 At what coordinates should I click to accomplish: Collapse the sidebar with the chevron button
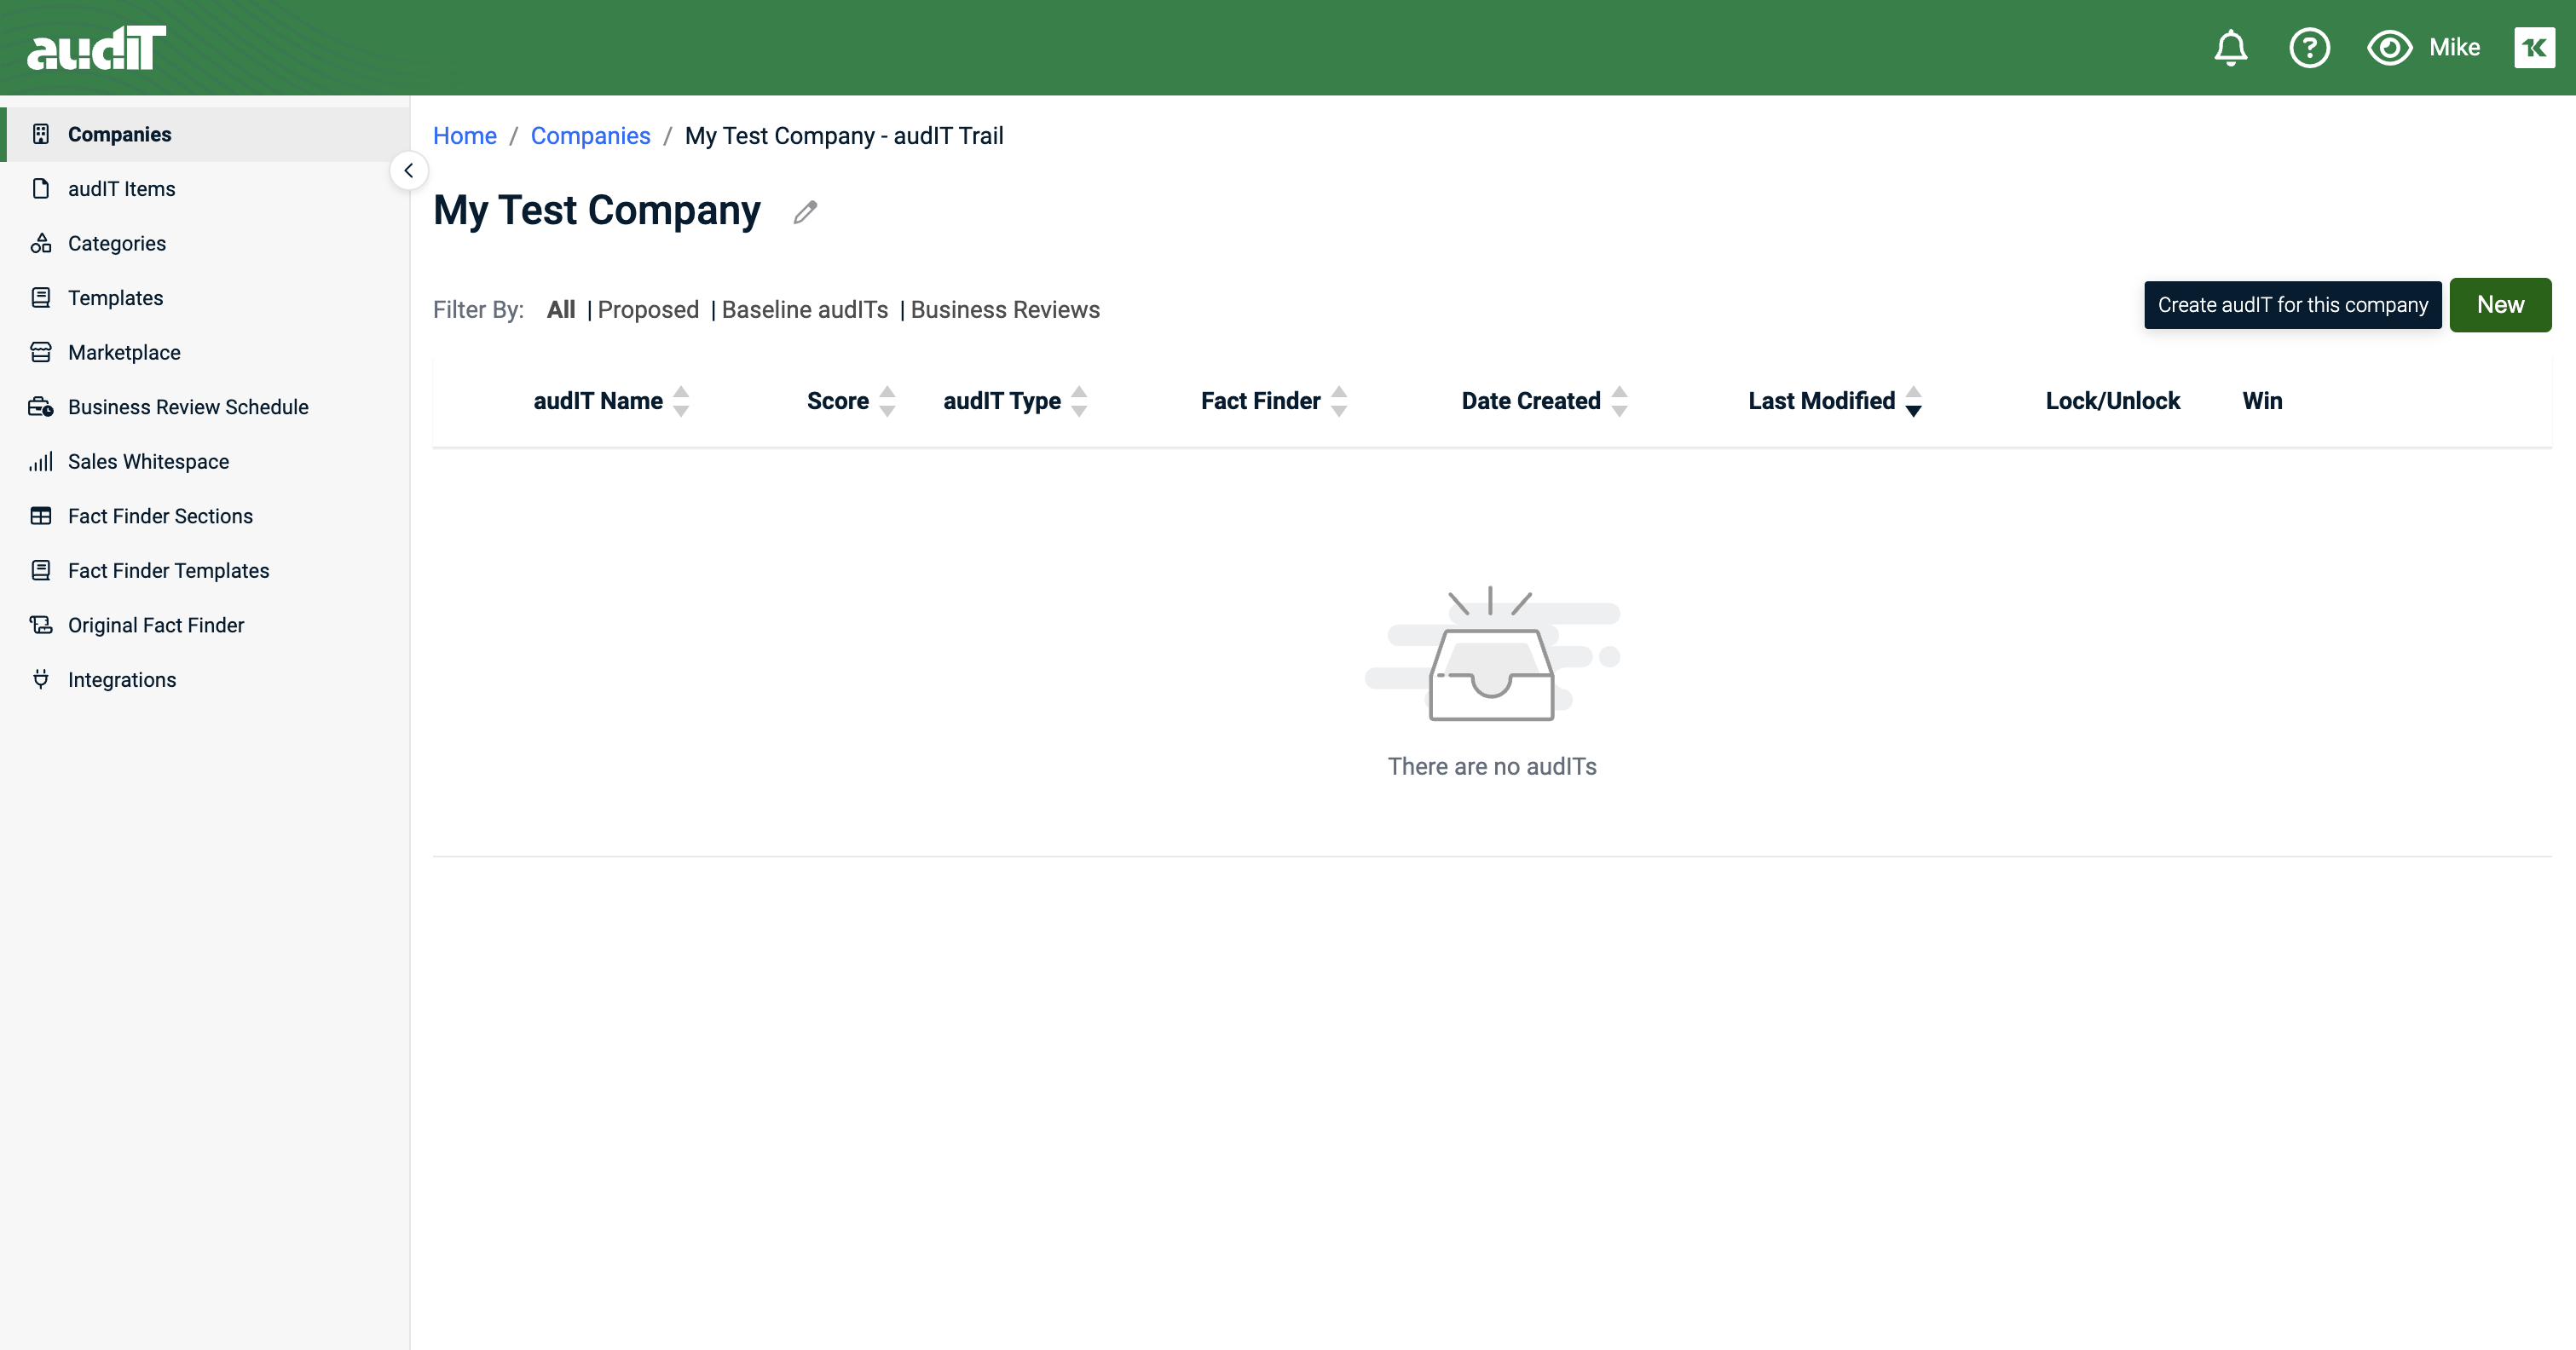pyautogui.click(x=408, y=171)
